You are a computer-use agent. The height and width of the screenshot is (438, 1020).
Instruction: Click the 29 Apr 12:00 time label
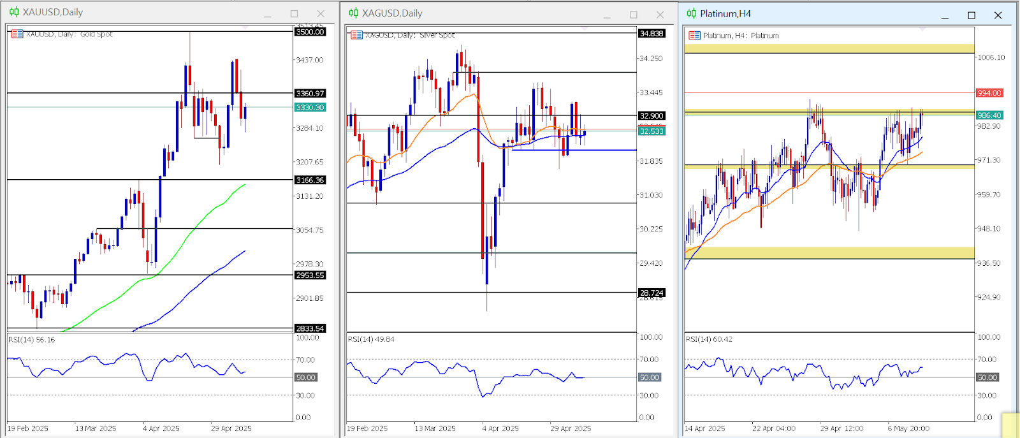click(842, 428)
